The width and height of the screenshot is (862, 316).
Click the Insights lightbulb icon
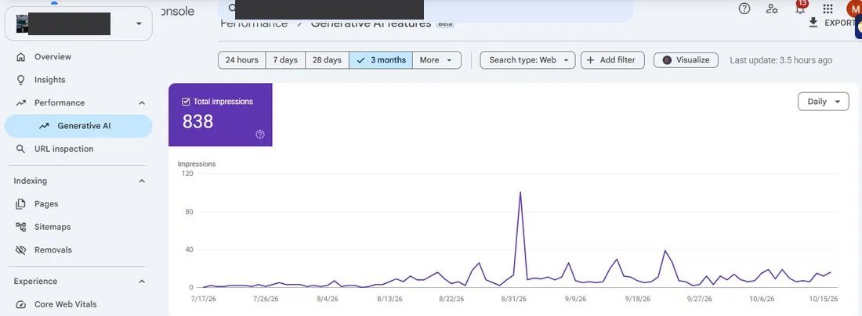21,80
